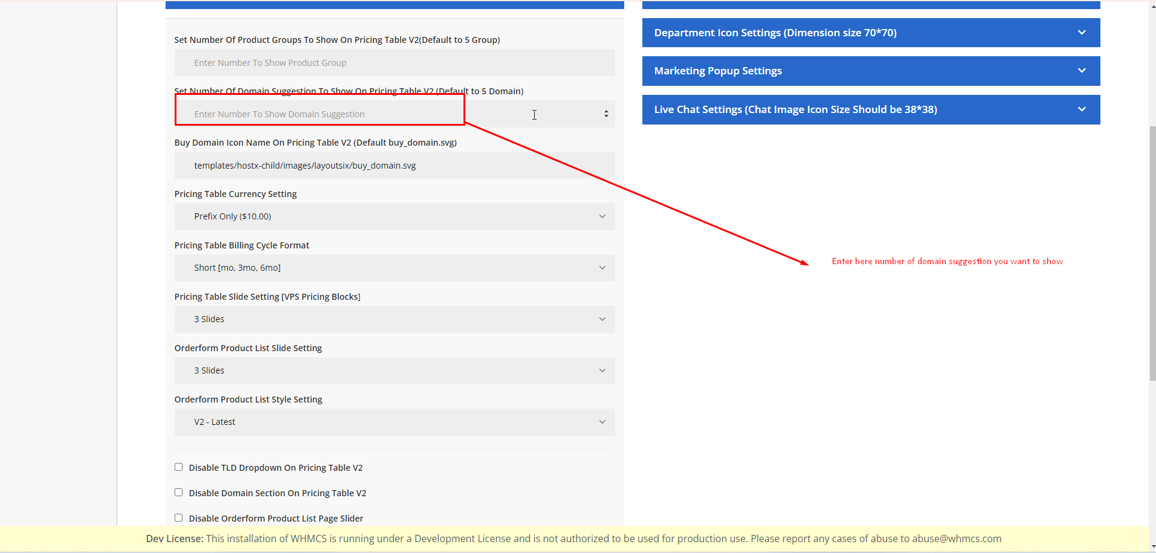The image size is (1156, 553).
Task: Click scrollbar down arrow at bottom right
Action: point(1152,547)
